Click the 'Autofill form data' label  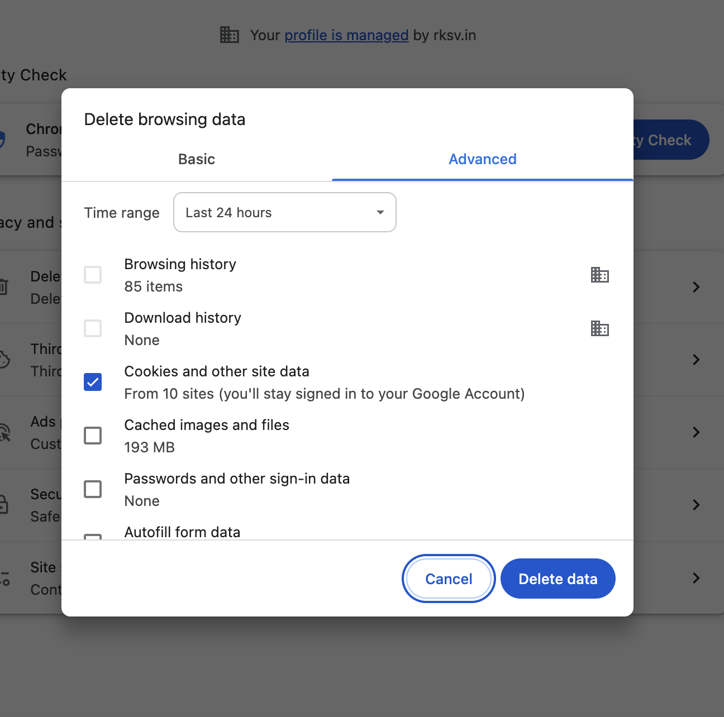tap(182, 532)
